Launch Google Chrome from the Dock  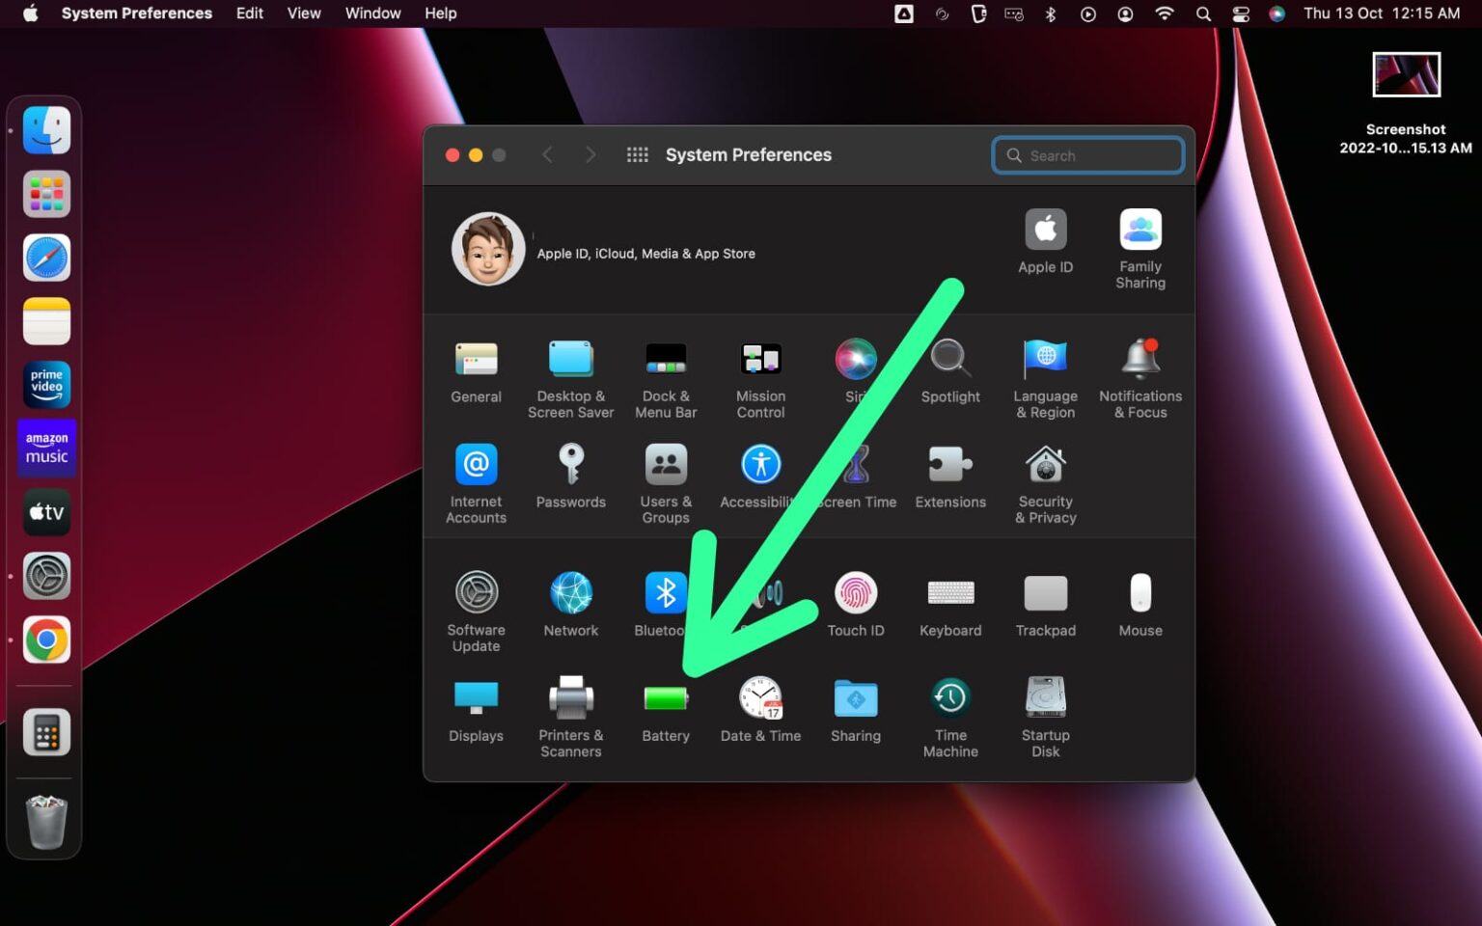[45, 640]
